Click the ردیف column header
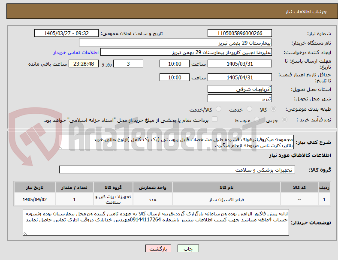 tap(324, 187)
